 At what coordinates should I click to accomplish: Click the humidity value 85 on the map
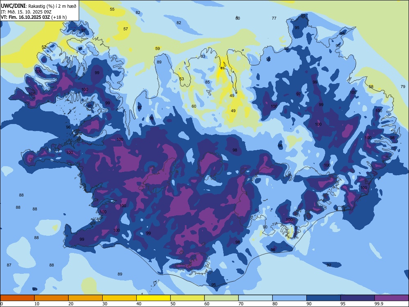coord(207,82)
